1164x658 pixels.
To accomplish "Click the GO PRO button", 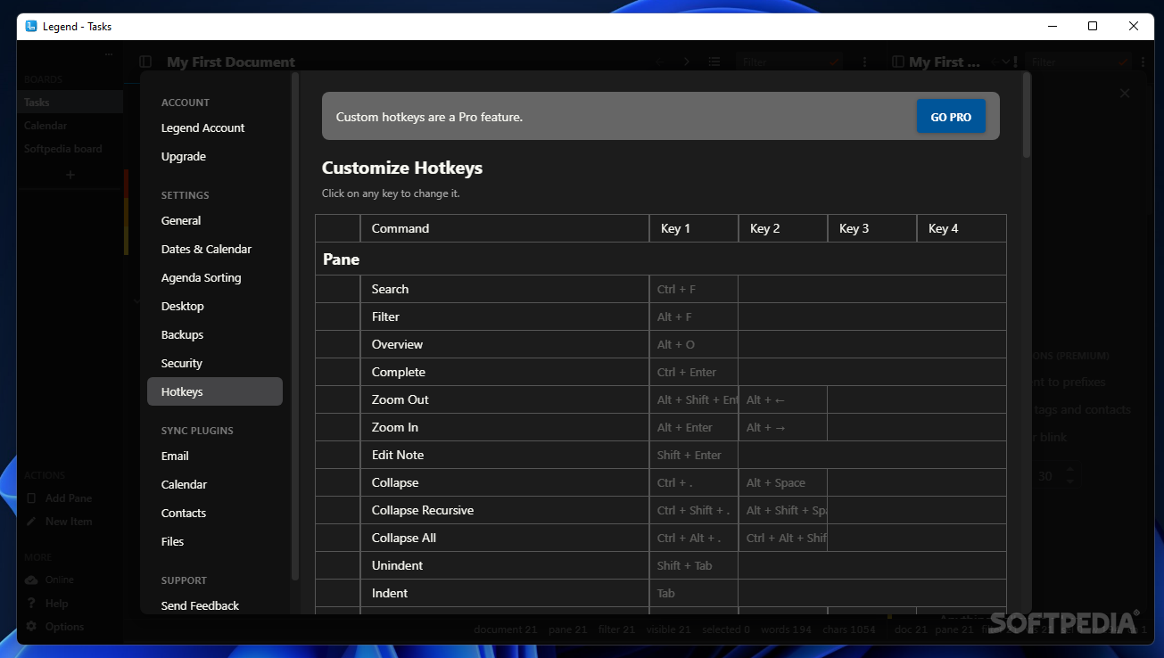I will pos(951,117).
